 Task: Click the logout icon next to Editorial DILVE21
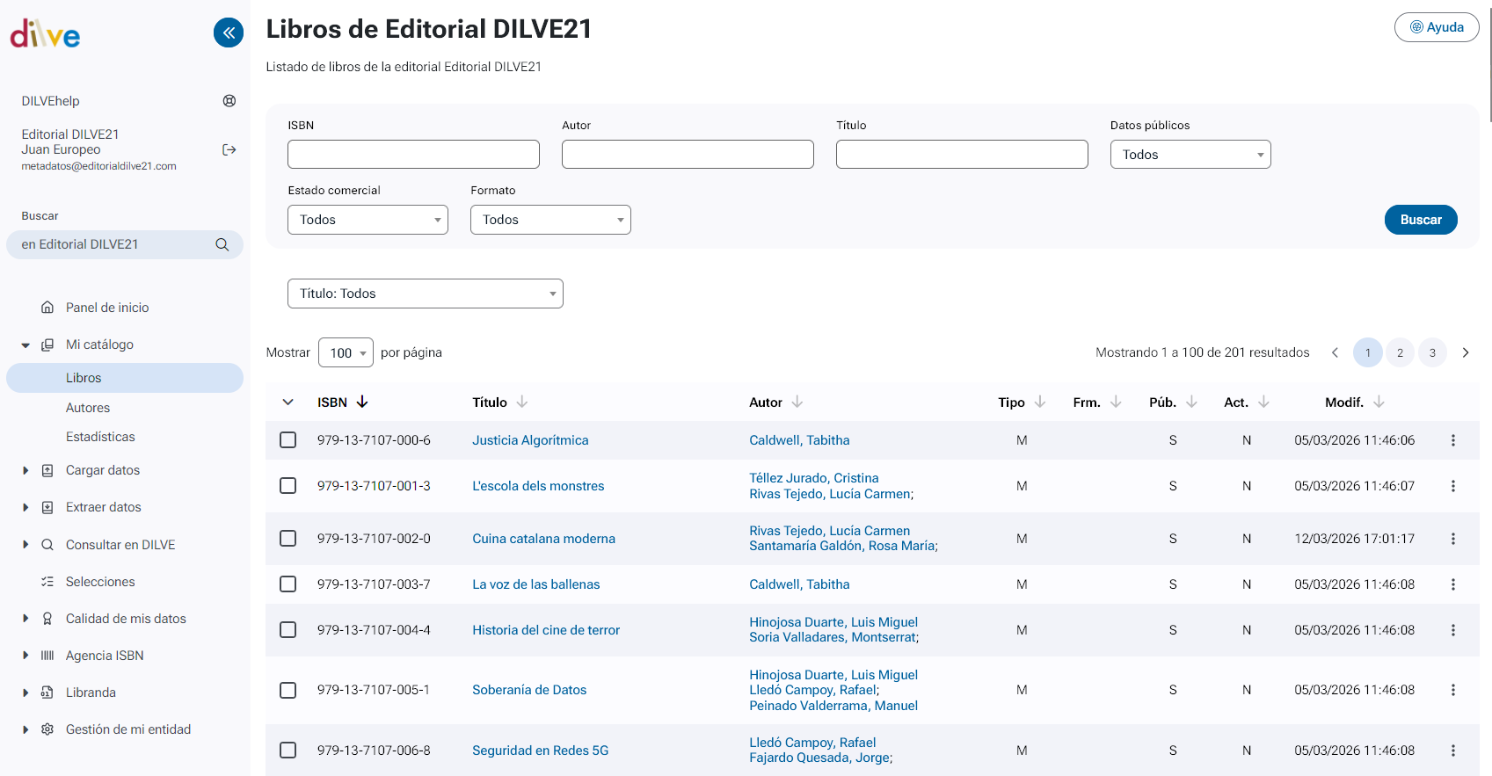click(229, 149)
